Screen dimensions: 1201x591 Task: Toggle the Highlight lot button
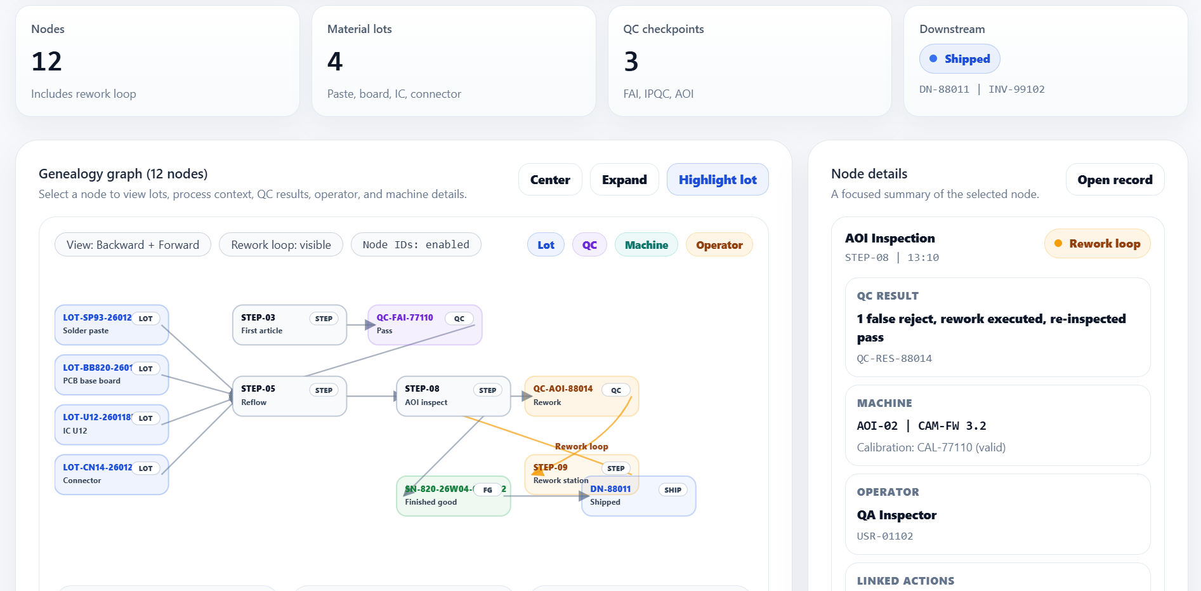717,180
